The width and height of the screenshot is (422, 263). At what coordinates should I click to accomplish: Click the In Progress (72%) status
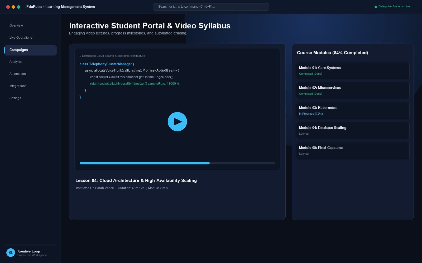pos(311,114)
